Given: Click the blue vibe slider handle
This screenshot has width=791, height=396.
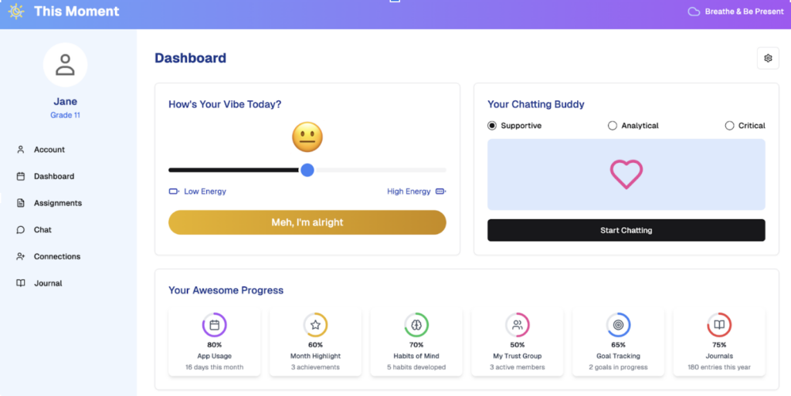Looking at the screenshot, I should [x=307, y=171].
